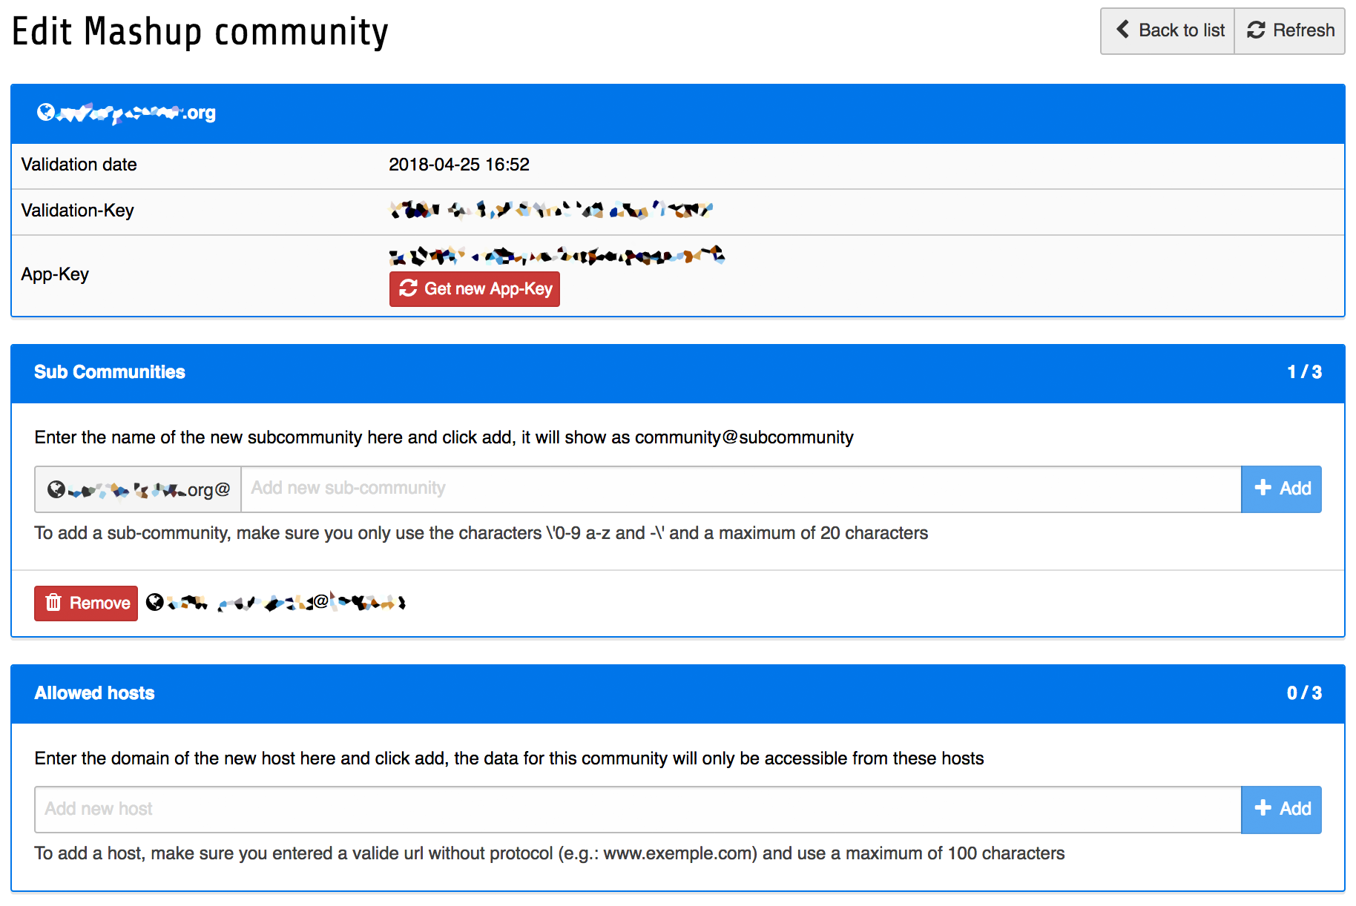This screenshot has width=1356, height=906.
Task: Click the plus icon on the sub-community Add button
Action: click(x=1263, y=488)
